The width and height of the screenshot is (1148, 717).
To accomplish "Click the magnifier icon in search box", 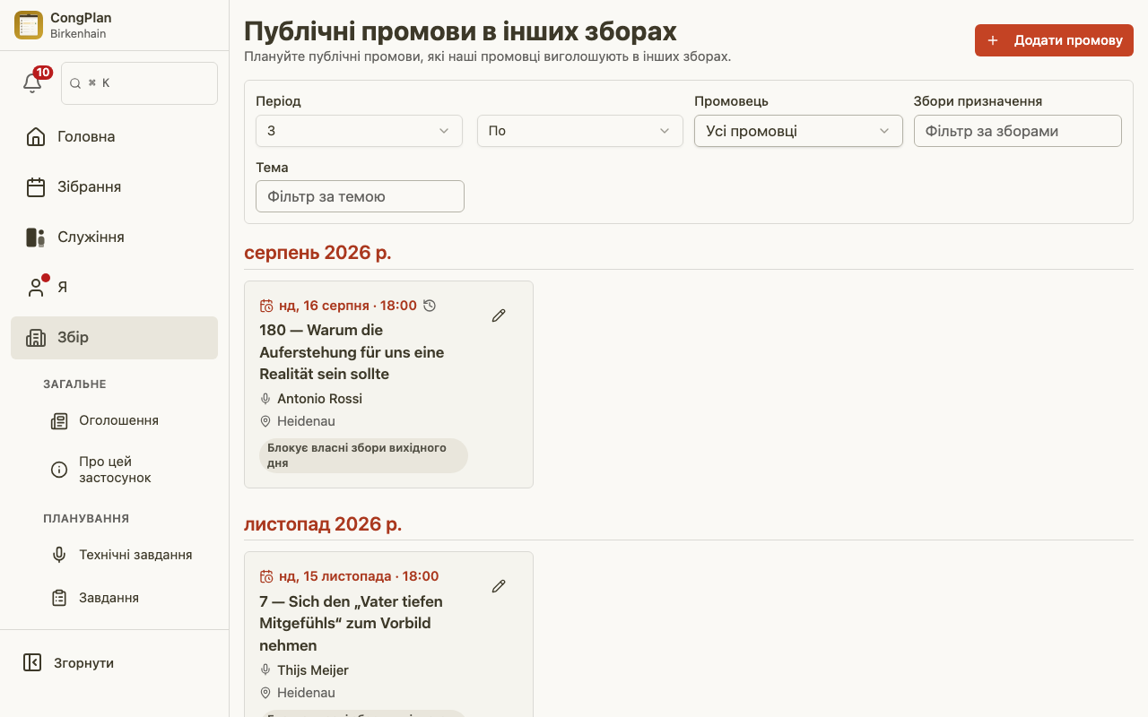I will (75, 83).
